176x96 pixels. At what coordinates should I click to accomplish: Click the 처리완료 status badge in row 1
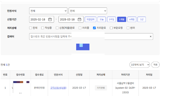coord(101,88)
